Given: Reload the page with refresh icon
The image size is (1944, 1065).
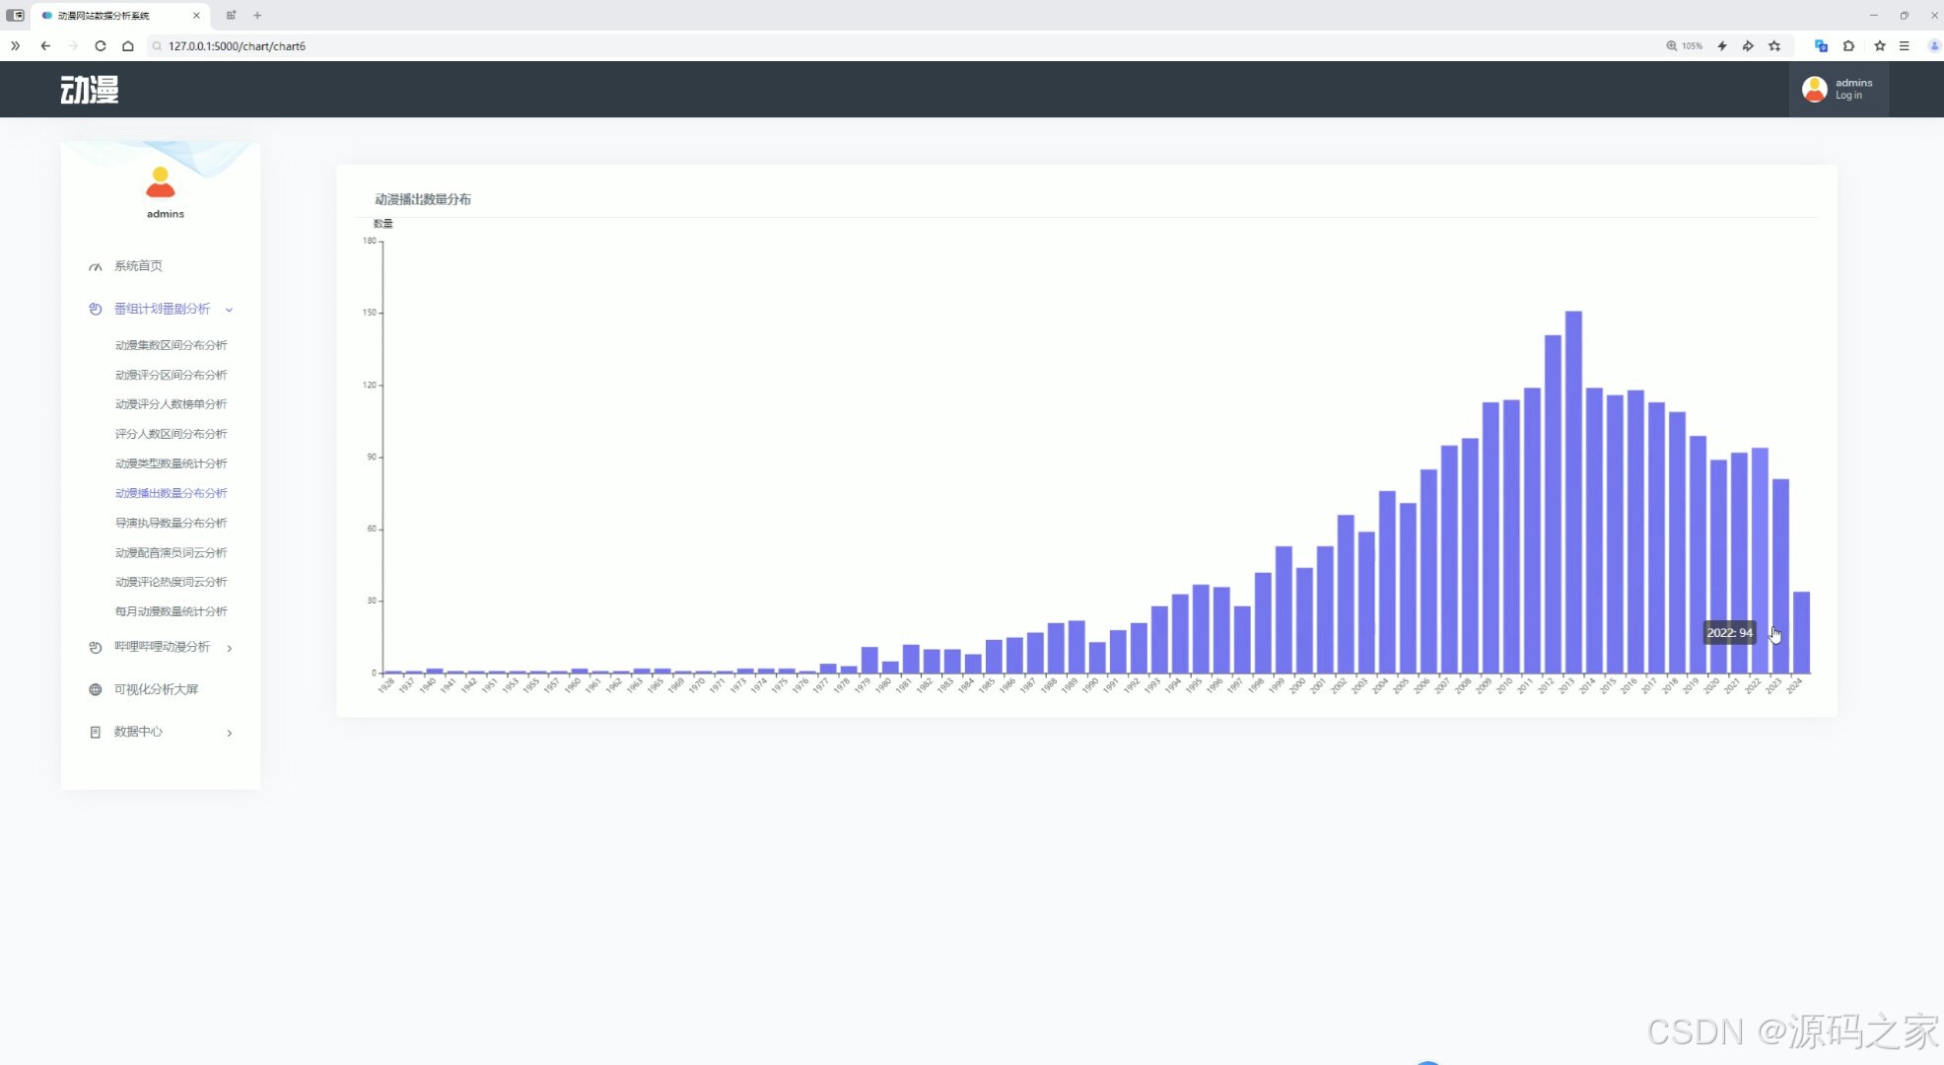Looking at the screenshot, I should pyautogui.click(x=101, y=46).
